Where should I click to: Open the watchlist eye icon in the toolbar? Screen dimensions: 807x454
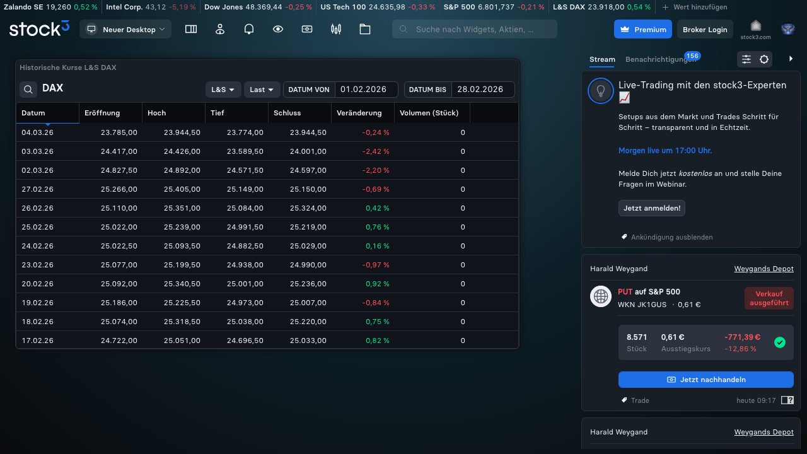coord(278,29)
